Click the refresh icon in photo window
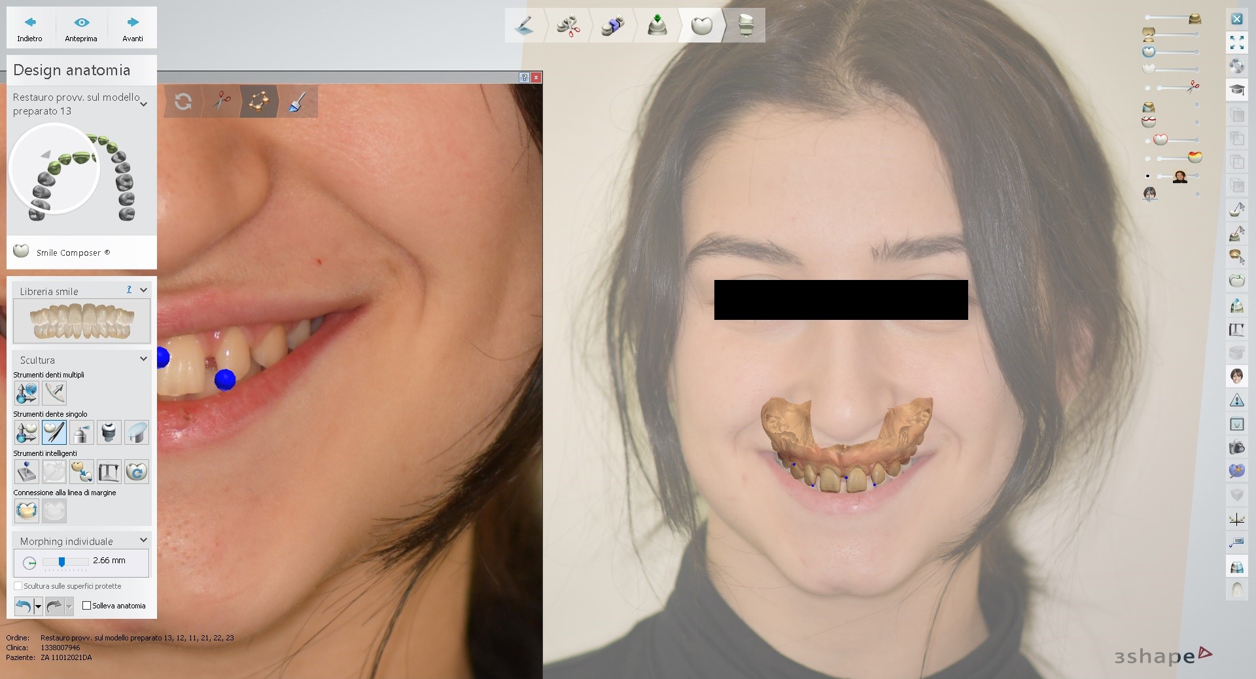Image resolution: width=1256 pixels, height=679 pixels. click(x=183, y=101)
